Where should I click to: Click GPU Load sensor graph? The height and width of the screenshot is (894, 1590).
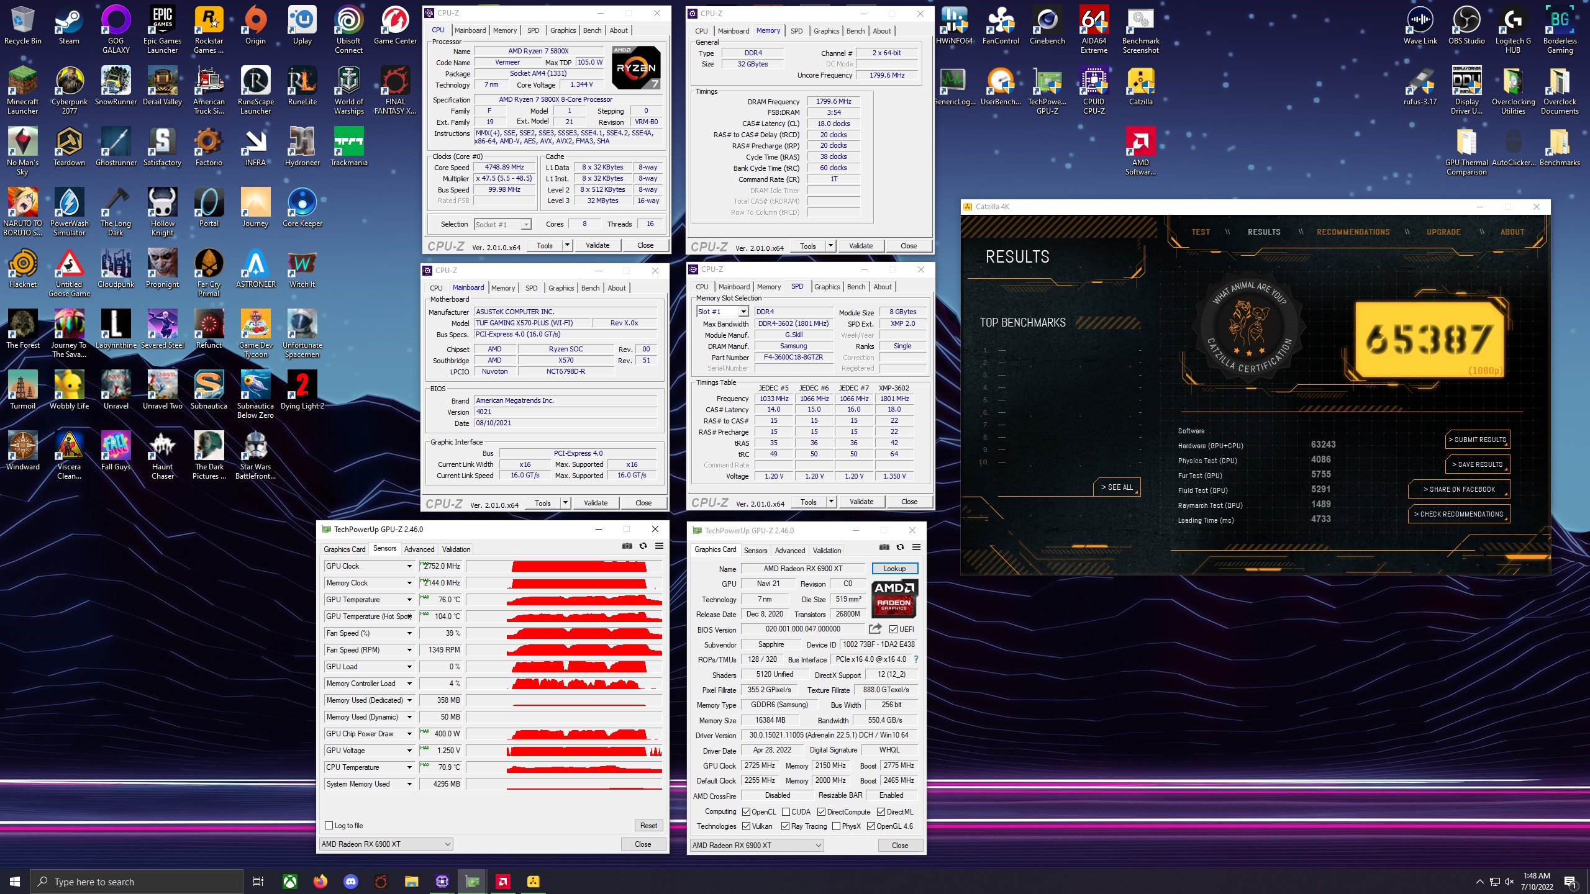coord(565,667)
